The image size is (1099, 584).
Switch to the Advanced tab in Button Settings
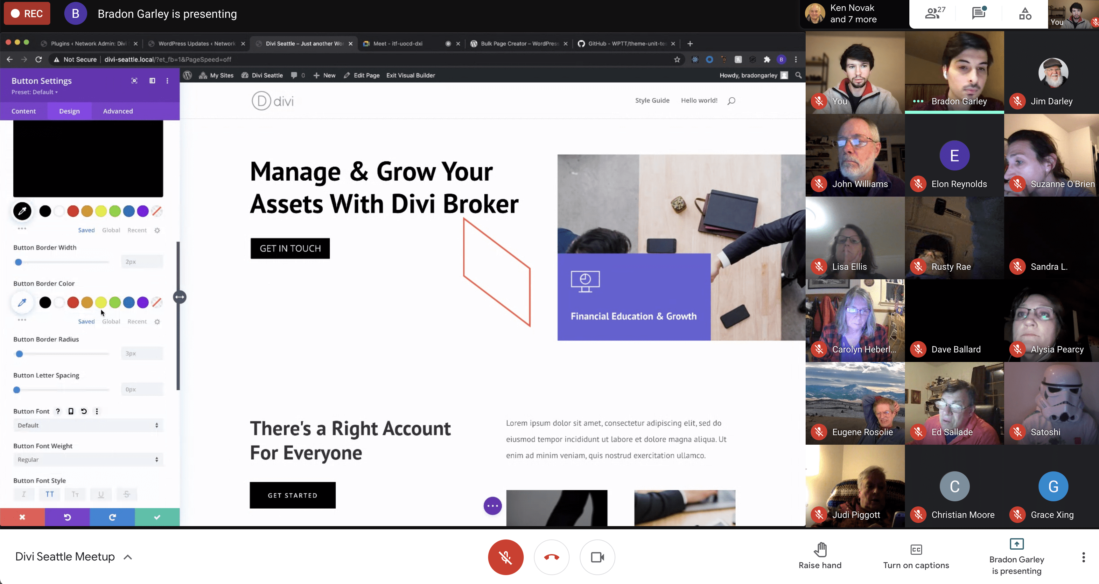118,110
